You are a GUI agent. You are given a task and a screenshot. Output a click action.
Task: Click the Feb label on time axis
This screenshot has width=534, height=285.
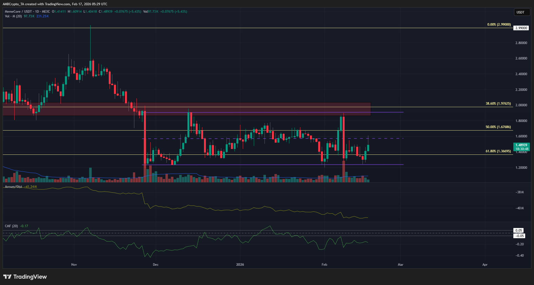coord(324,265)
